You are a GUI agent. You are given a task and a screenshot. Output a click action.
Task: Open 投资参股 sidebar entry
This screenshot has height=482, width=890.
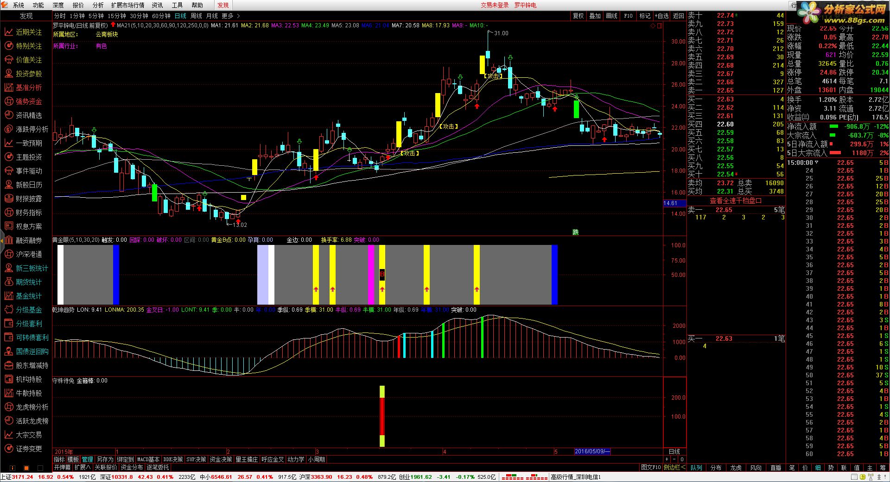[x=23, y=74]
